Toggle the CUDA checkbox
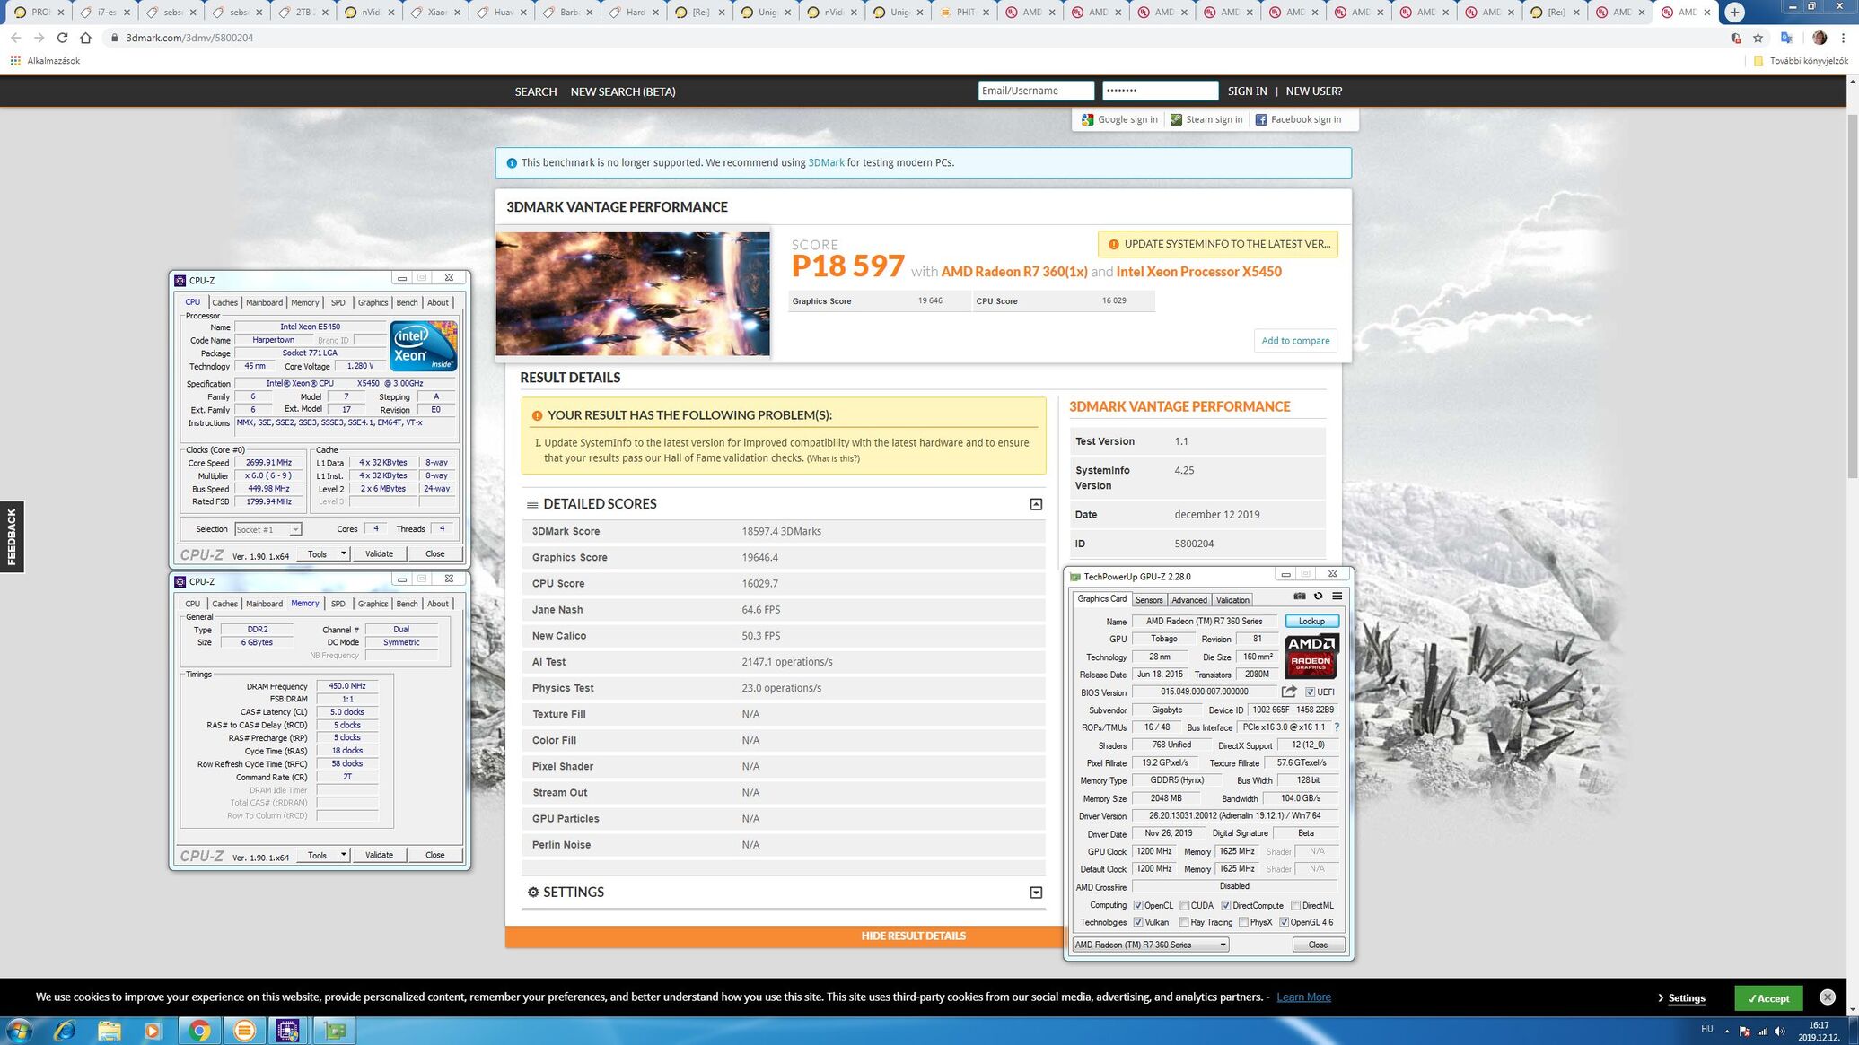The width and height of the screenshot is (1859, 1045). [1185, 905]
